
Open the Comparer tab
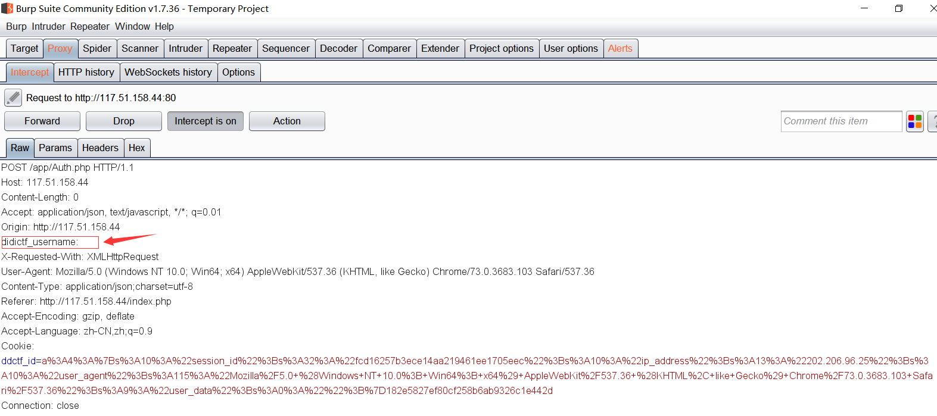tap(390, 49)
